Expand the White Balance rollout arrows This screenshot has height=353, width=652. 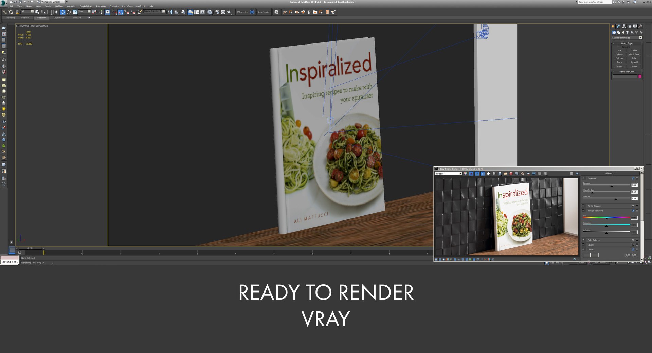[x=633, y=206]
